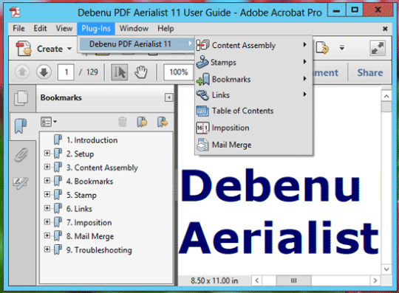Select the 6. Links bookmark text
The image size is (399, 293).
coord(79,209)
